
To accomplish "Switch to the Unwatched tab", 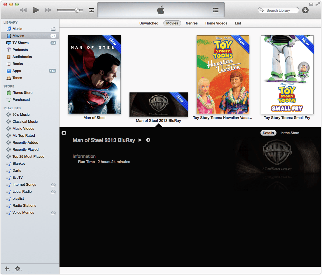I will [x=149, y=23].
